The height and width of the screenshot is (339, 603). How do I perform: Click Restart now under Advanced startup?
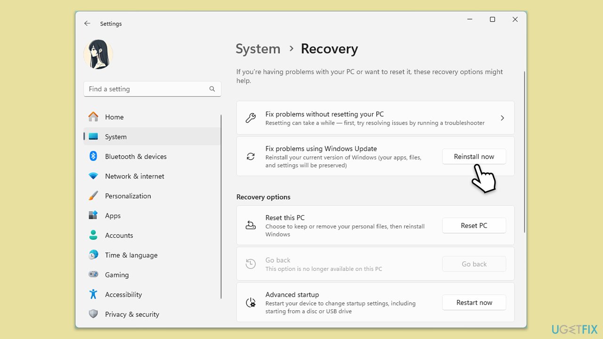(x=474, y=302)
